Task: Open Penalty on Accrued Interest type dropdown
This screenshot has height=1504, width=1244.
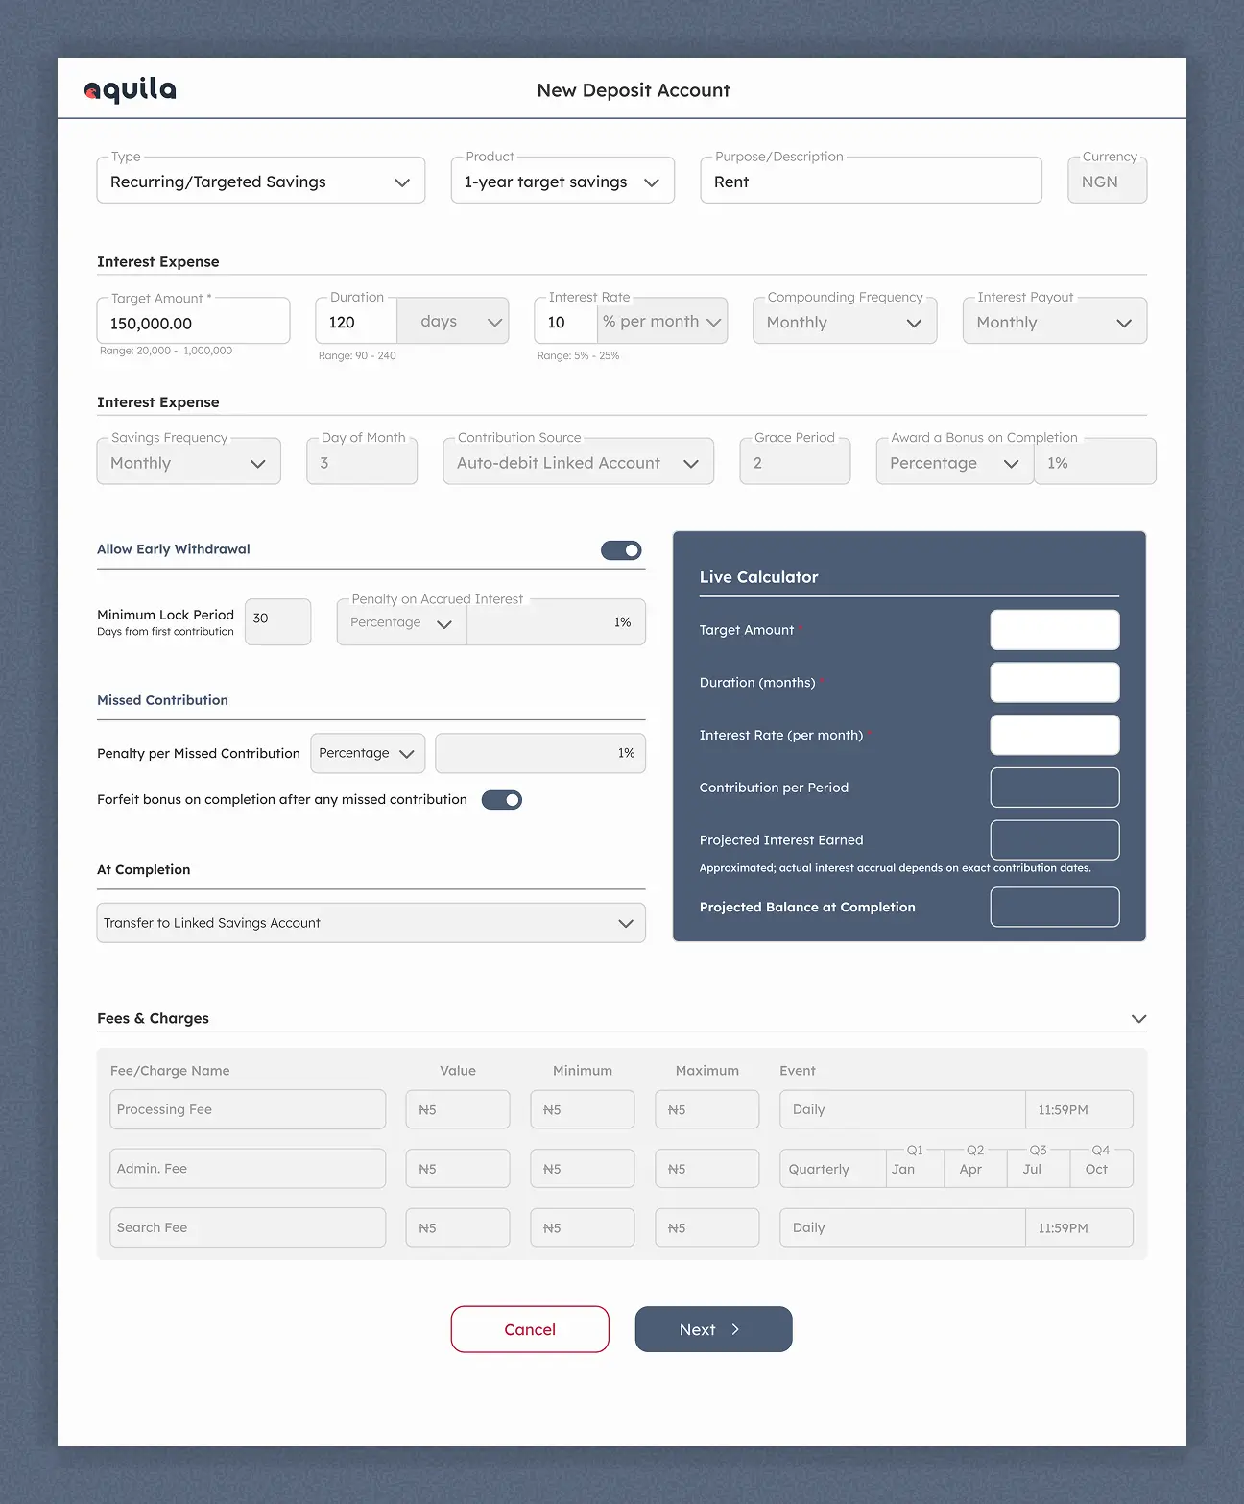Action: (402, 622)
